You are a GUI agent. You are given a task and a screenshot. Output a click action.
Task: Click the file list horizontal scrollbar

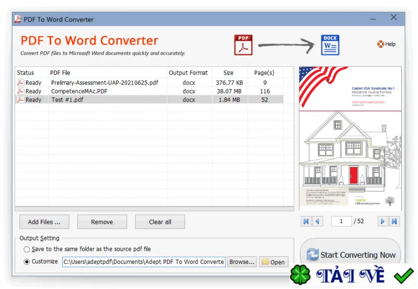point(154,209)
